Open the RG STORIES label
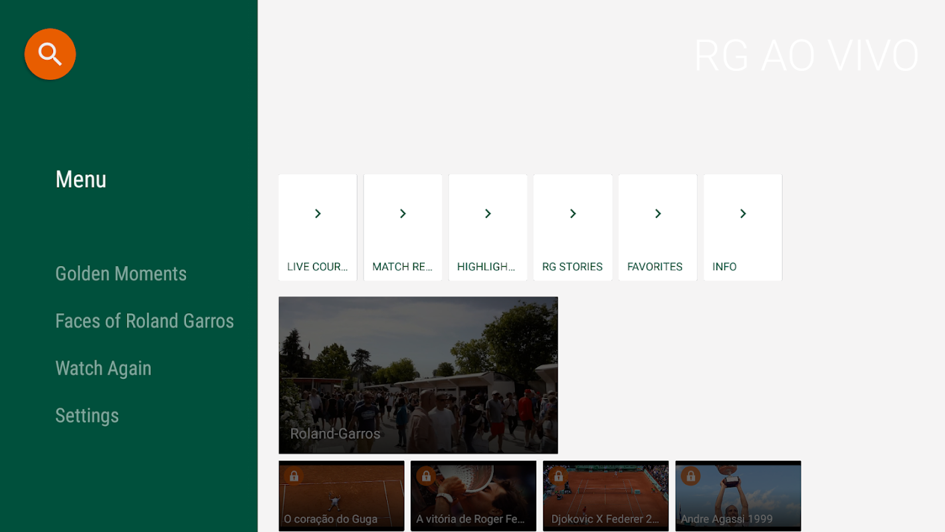 click(572, 267)
